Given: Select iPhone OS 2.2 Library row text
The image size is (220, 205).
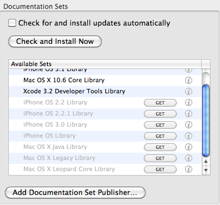Looking at the screenshot, I should pyautogui.click(x=55, y=102).
